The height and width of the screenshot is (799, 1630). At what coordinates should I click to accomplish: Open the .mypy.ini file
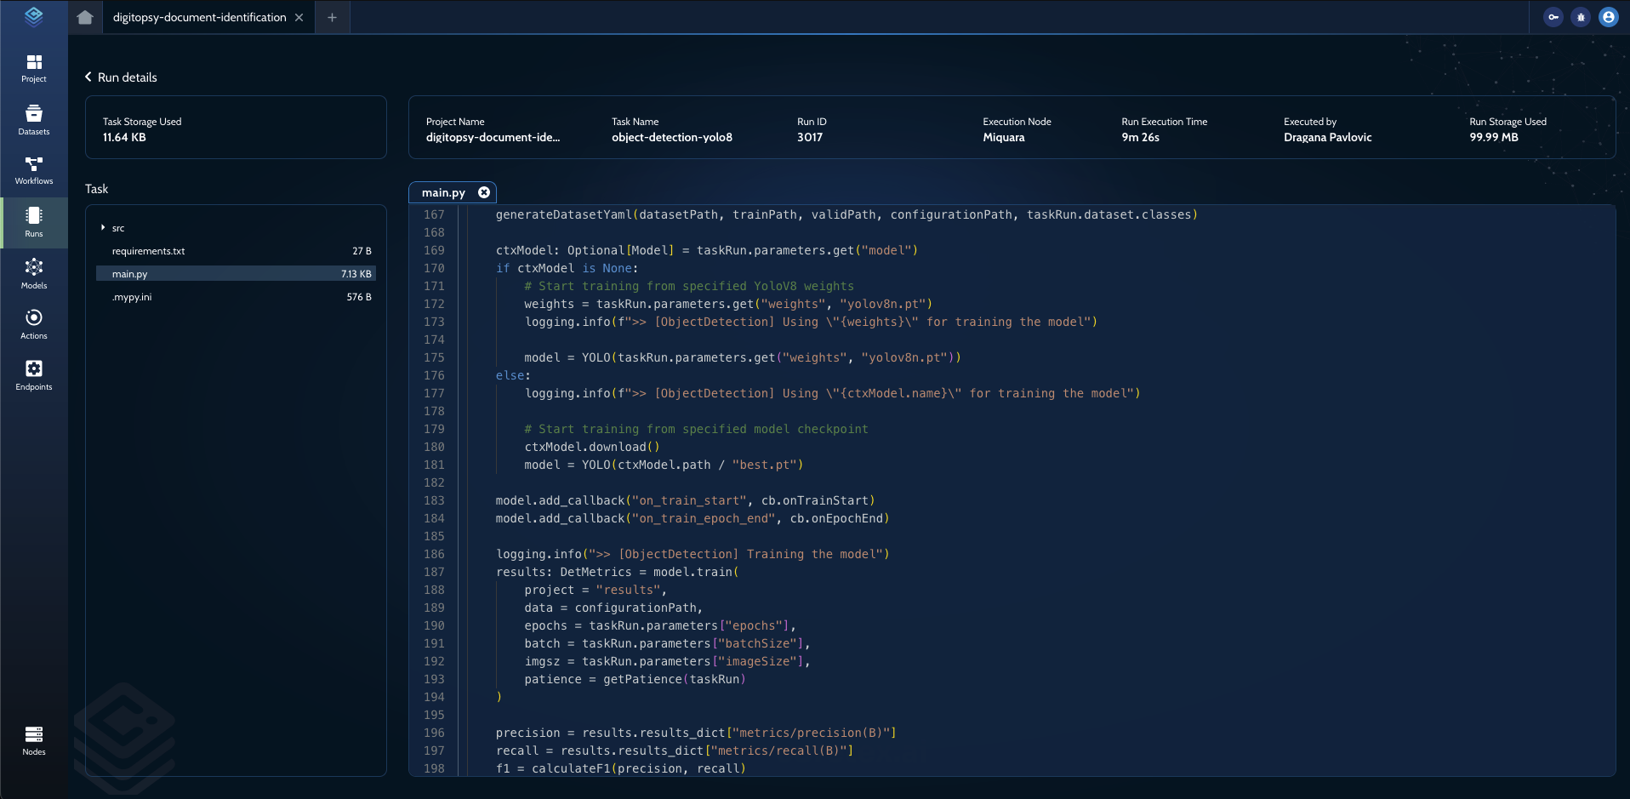coord(132,297)
